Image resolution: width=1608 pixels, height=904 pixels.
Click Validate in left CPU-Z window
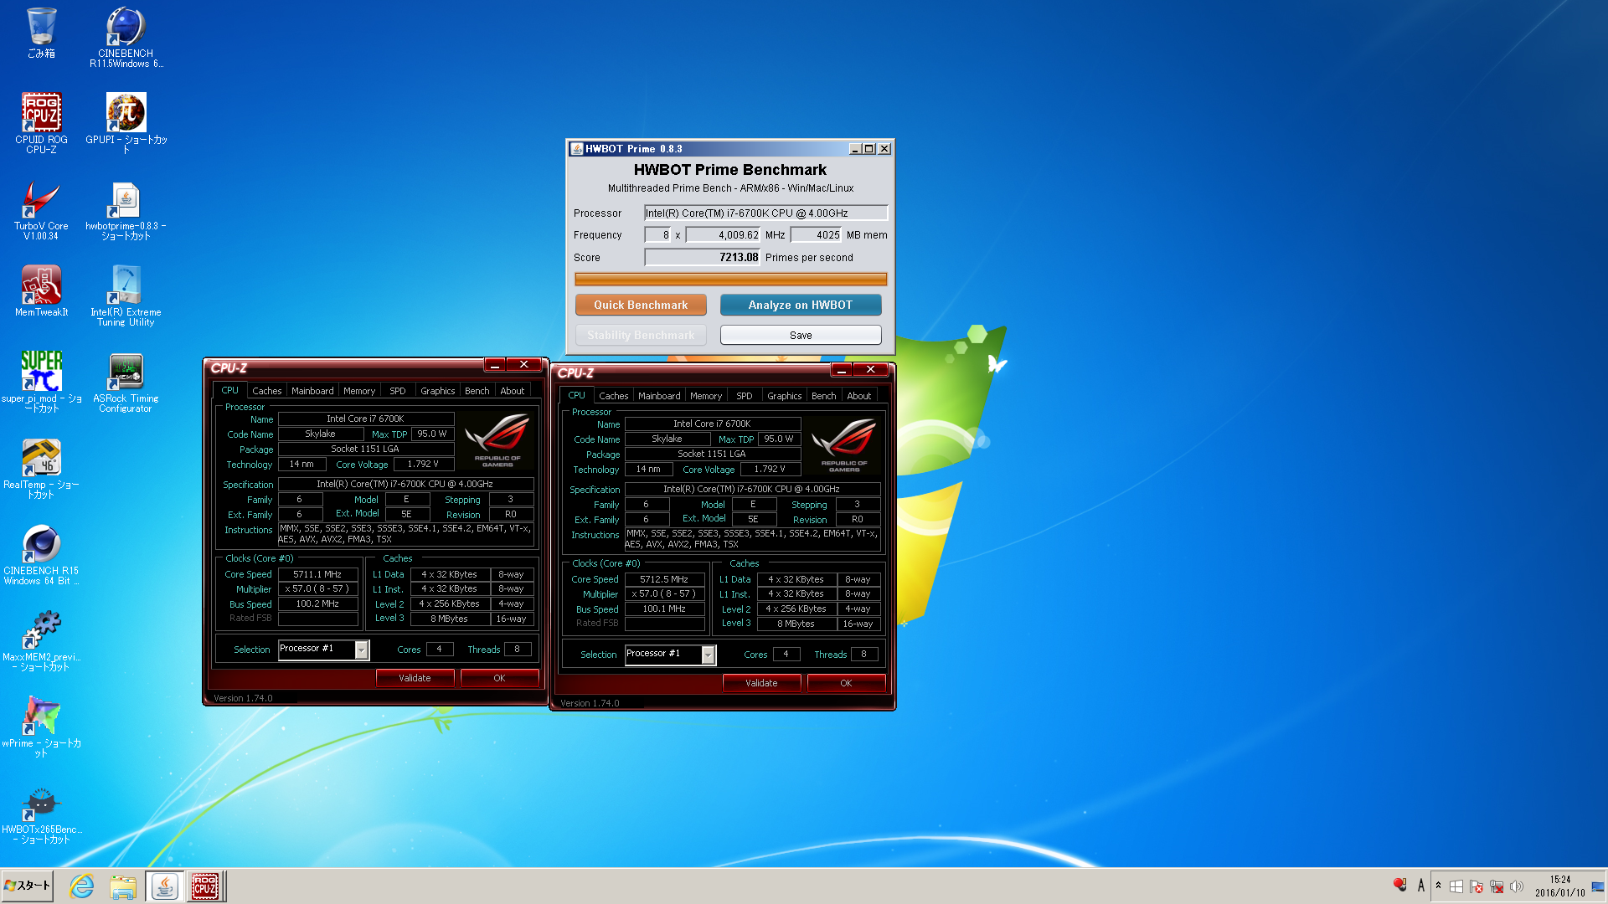[x=415, y=678]
